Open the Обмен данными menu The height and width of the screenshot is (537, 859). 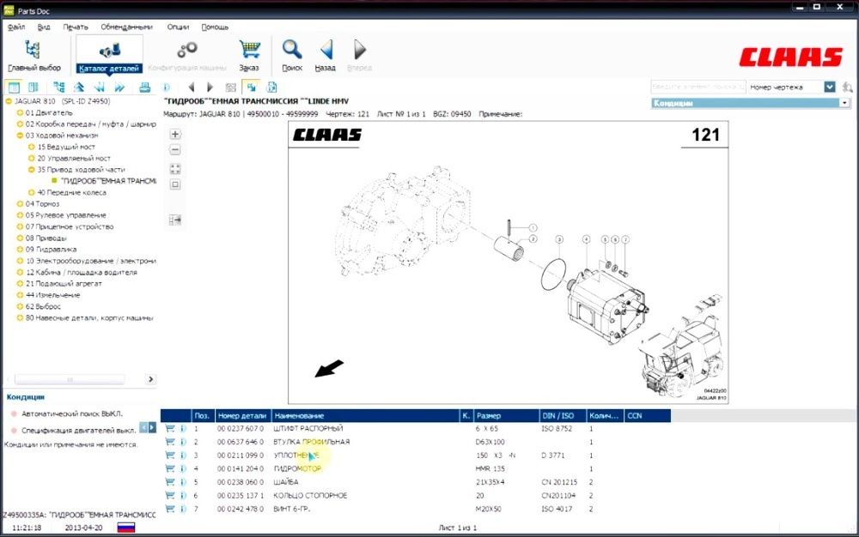(126, 27)
